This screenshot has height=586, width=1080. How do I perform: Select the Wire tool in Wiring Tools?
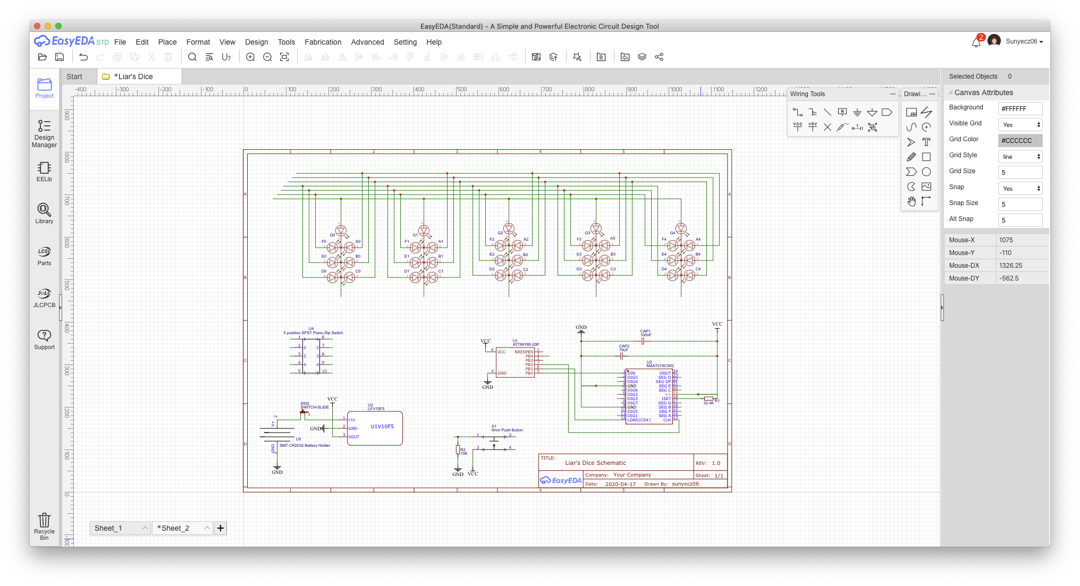pyautogui.click(x=797, y=112)
